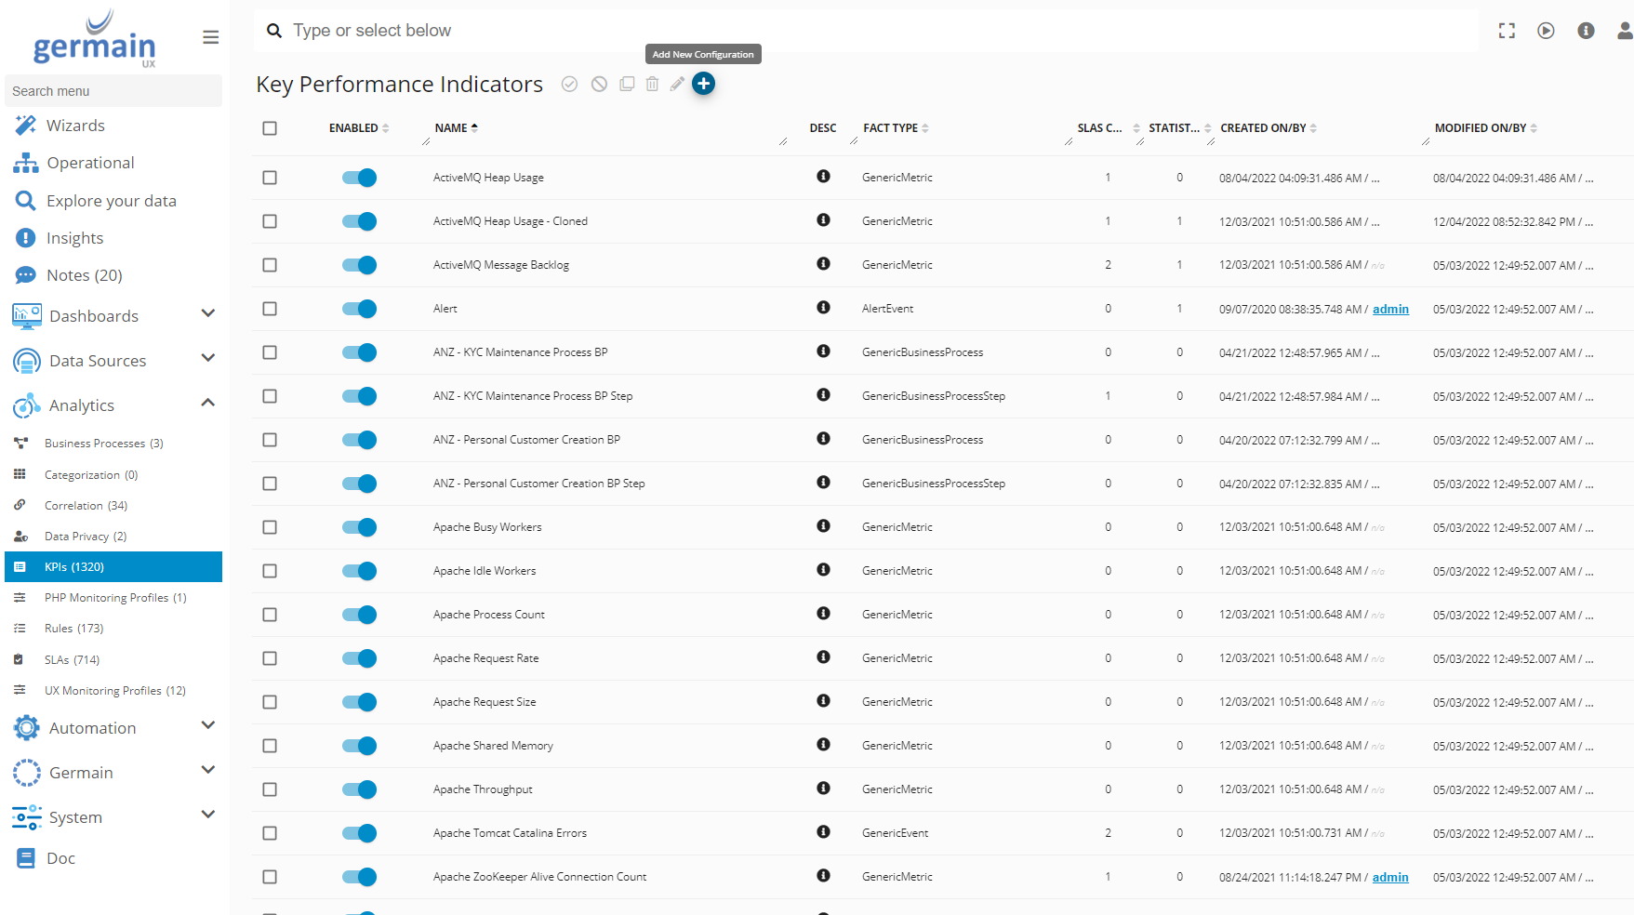Screen dimensions: 1634x915
Task: Disable the ActiveMQ Heap Usage toggle
Action: (359, 178)
